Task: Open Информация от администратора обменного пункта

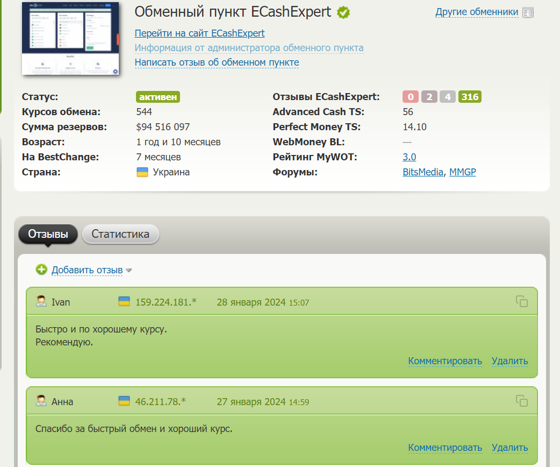Action: [x=249, y=48]
